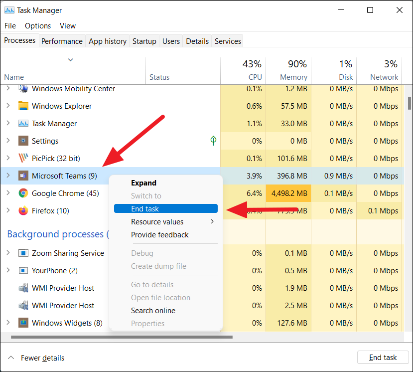Screen dimensions: 413x372
Task: Select the Settings gear icon
Action: click(23, 141)
